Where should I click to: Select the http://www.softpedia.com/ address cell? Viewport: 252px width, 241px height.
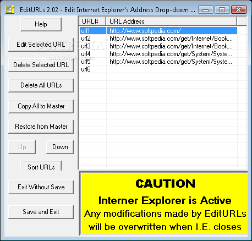point(172,31)
